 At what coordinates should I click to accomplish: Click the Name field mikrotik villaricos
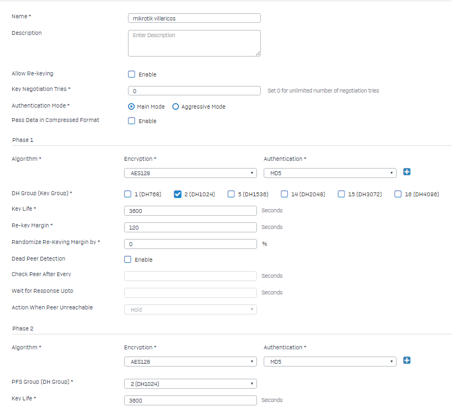point(194,18)
